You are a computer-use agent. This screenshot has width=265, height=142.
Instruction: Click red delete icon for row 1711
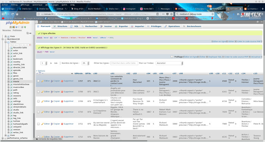(x=62, y=124)
